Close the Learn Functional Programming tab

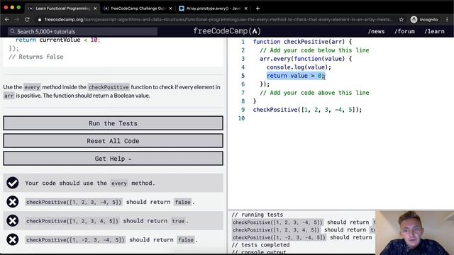[95, 8]
